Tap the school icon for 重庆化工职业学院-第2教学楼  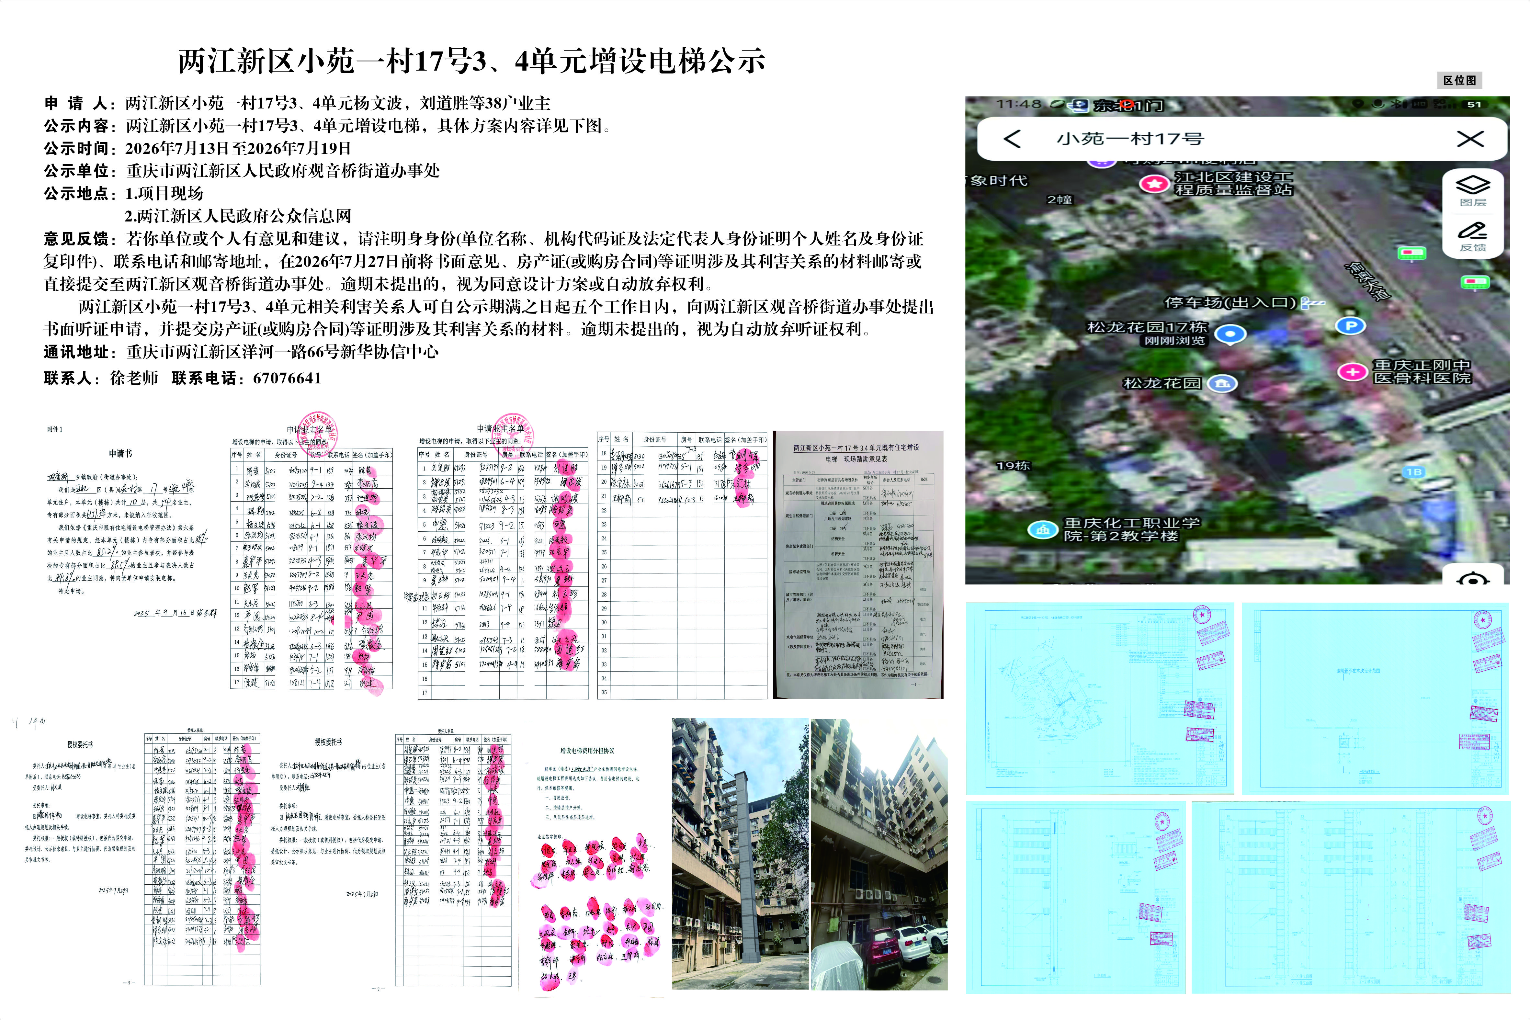click(x=1043, y=529)
